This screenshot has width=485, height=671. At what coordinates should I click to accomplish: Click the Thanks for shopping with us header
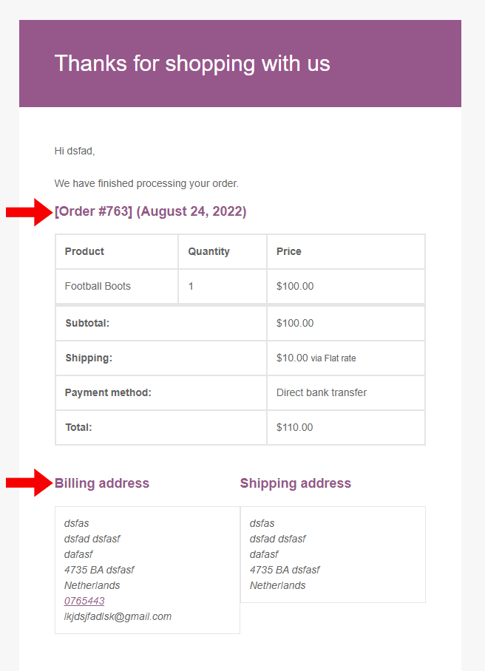coord(192,64)
